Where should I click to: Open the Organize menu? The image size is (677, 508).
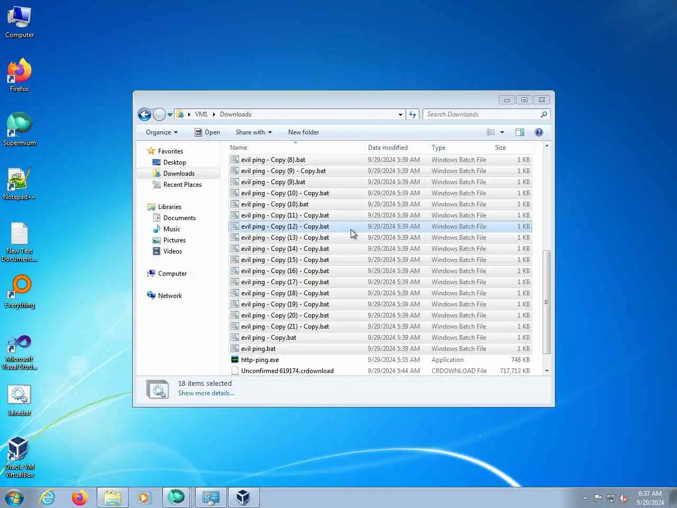point(162,132)
